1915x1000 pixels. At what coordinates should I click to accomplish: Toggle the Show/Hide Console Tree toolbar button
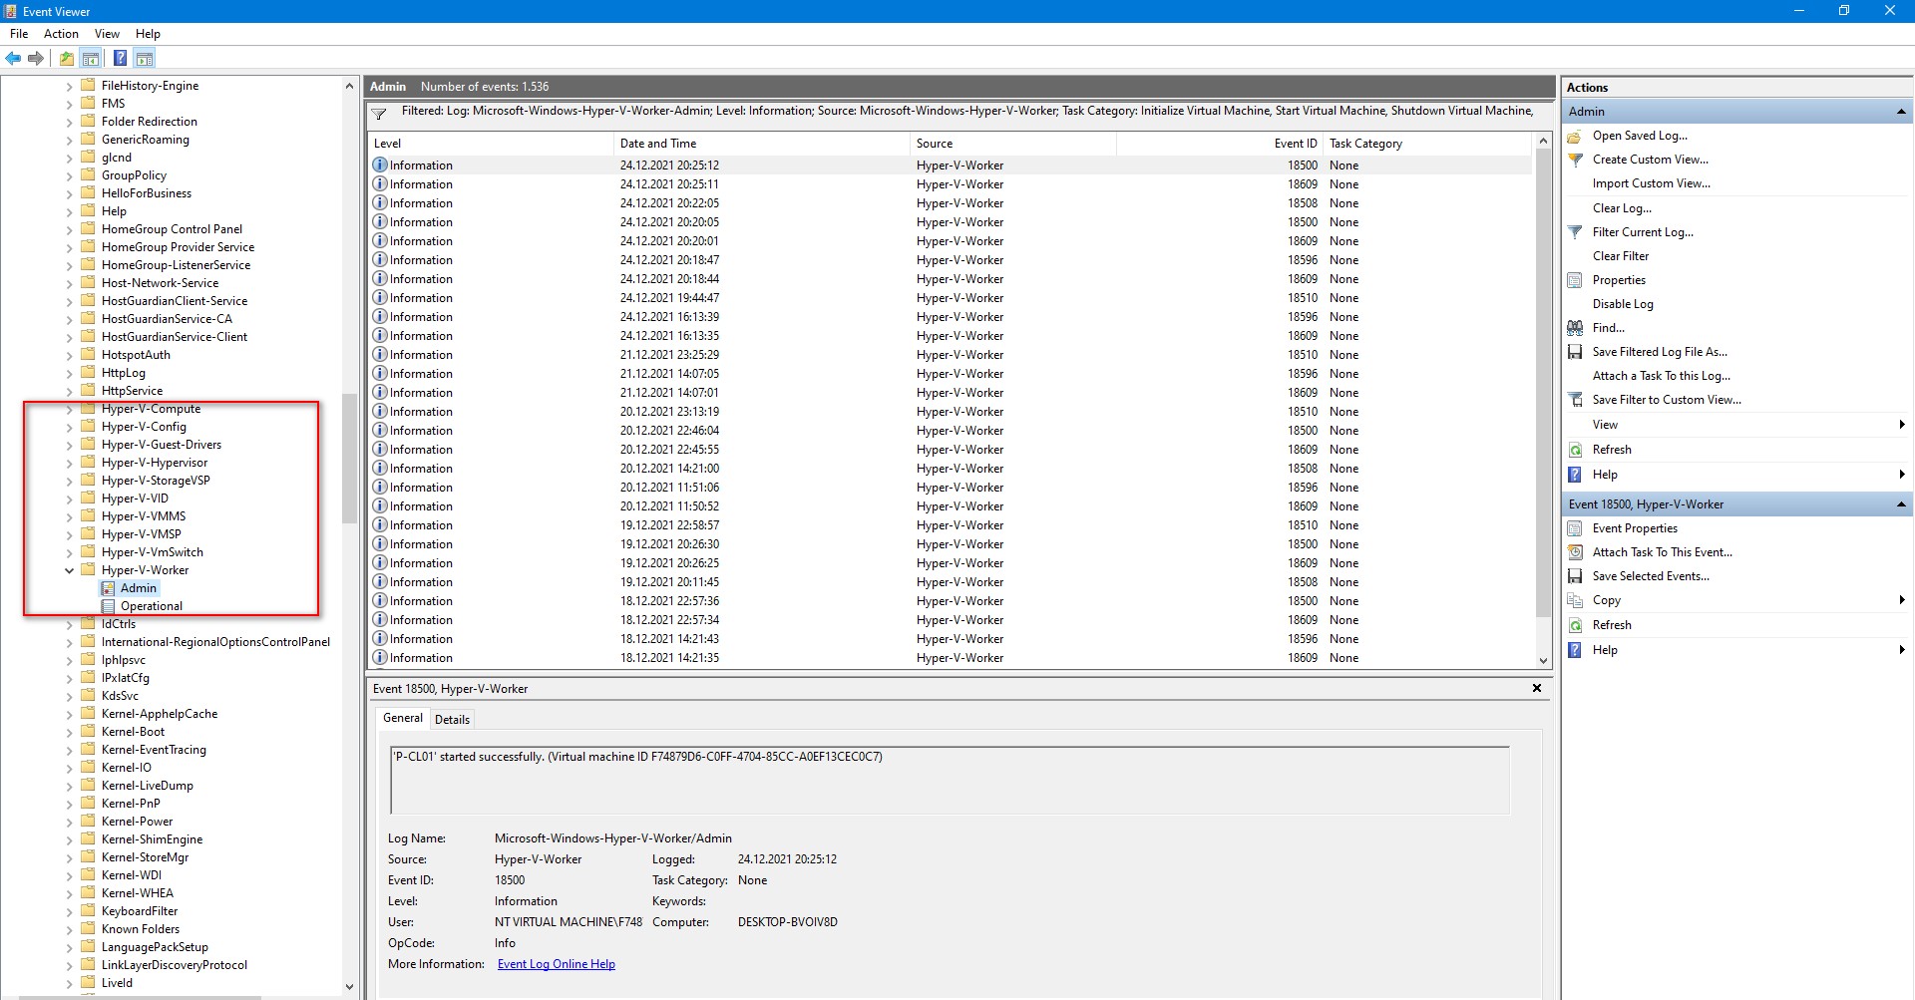pos(91,59)
